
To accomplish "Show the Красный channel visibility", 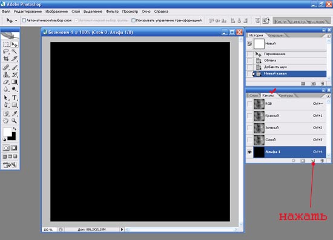I will click(249, 116).
